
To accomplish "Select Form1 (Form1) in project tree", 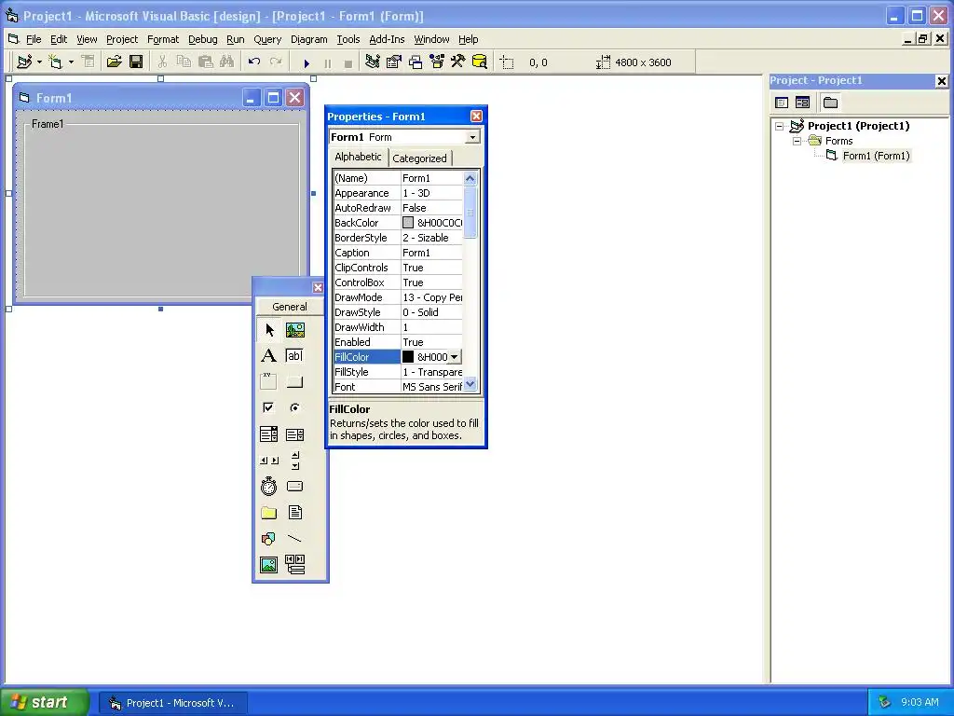I will [x=876, y=156].
